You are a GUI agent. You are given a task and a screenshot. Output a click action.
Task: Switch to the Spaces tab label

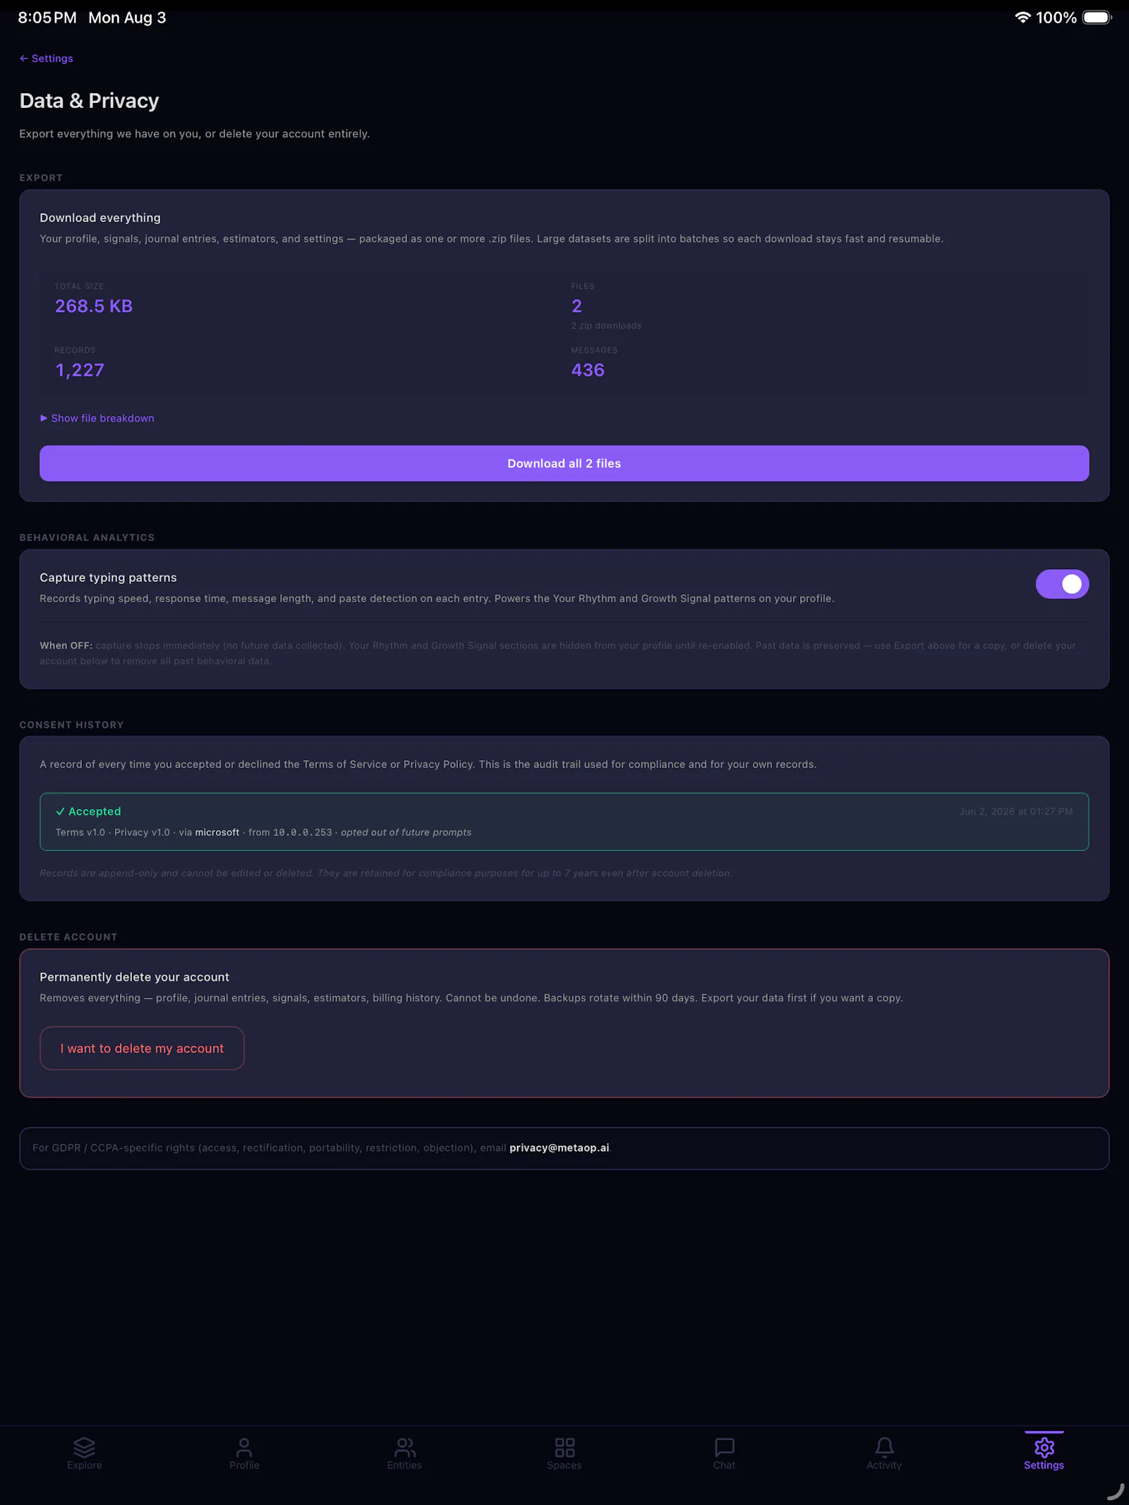(564, 1466)
